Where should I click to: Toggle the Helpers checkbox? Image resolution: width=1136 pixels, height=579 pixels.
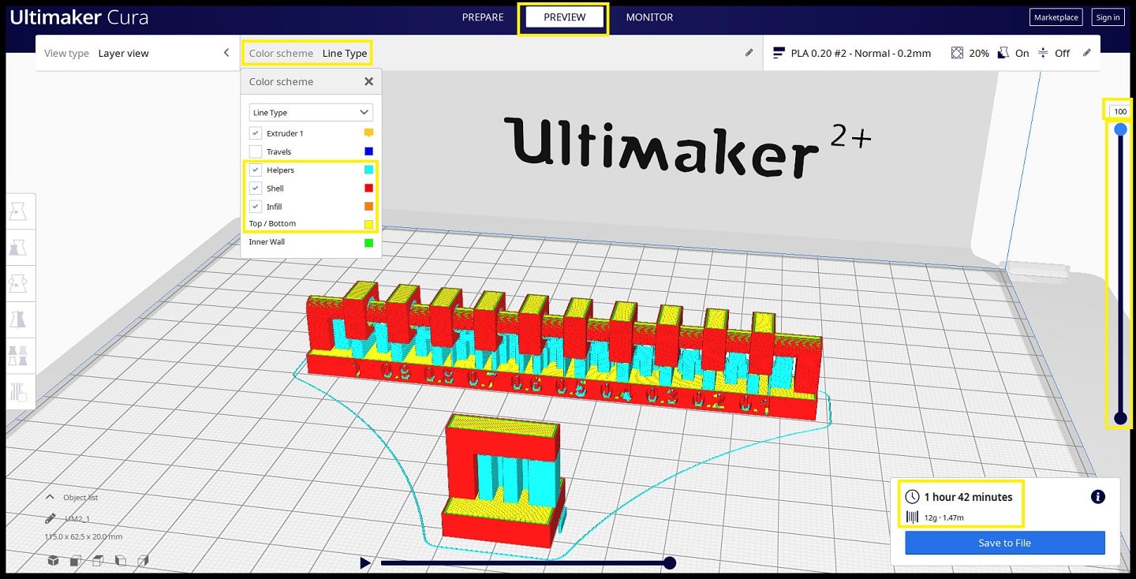point(255,170)
